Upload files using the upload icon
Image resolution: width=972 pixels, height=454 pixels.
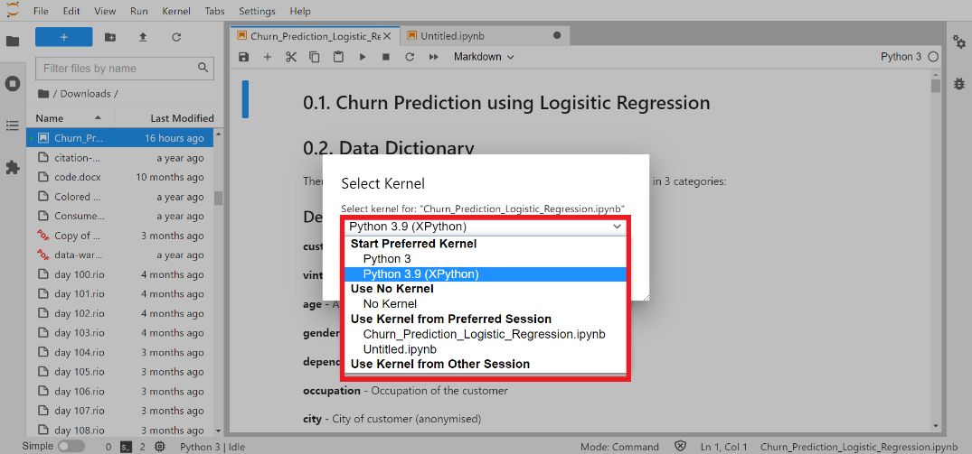click(x=143, y=37)
